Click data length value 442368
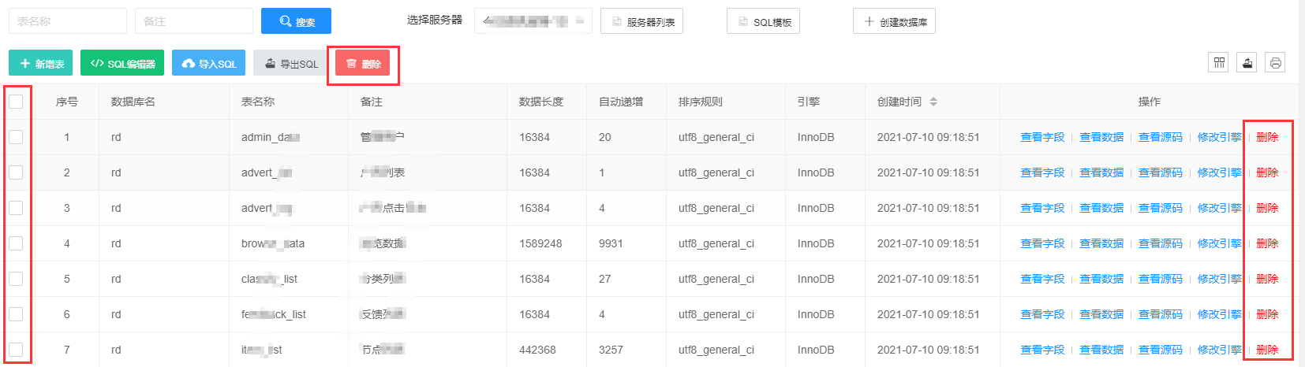Screen dimensions: 1305x367 pyautogui.click(x=537, y=350)
